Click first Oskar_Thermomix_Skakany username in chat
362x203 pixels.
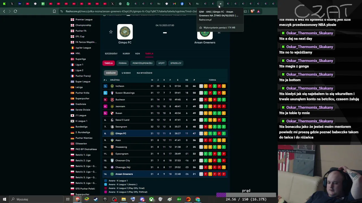(x=309, y=33)
